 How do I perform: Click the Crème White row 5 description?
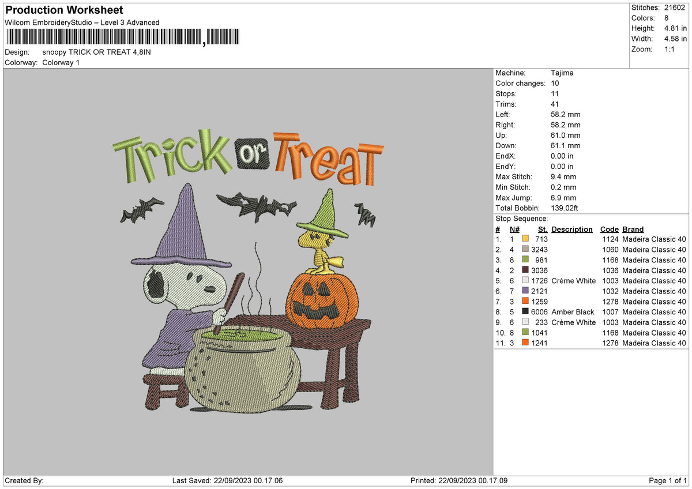573,281
